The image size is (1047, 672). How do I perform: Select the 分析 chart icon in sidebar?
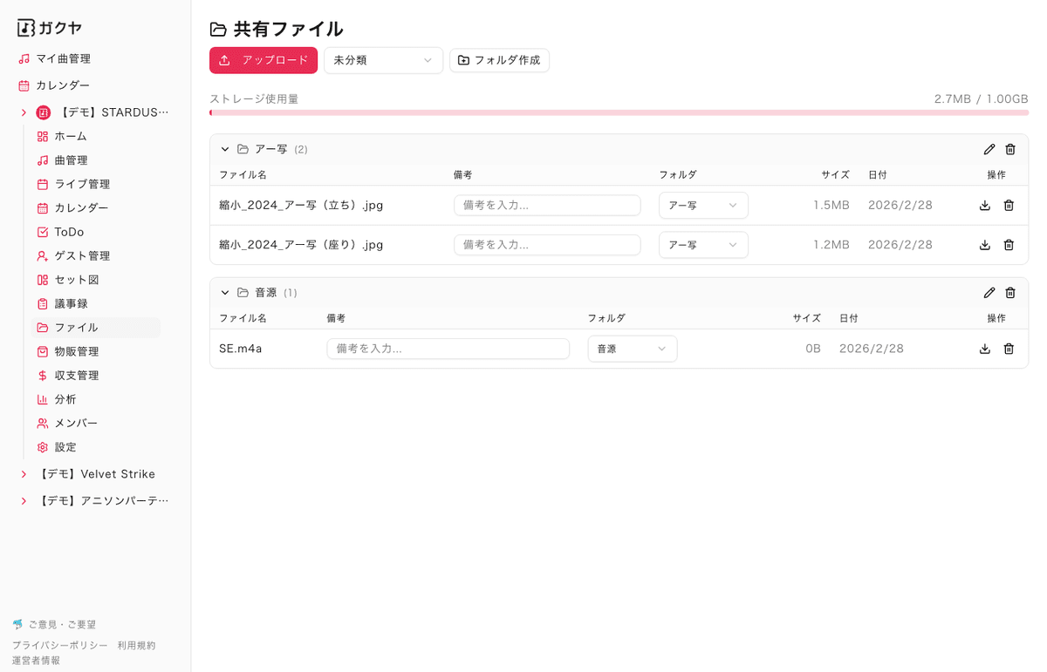[42, 399]
